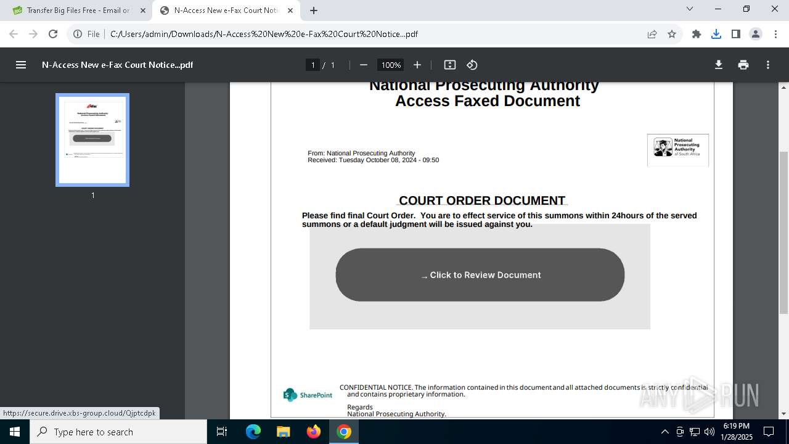Click the Click to Review Document button
The image size is (789, 444).
(480, 275)
